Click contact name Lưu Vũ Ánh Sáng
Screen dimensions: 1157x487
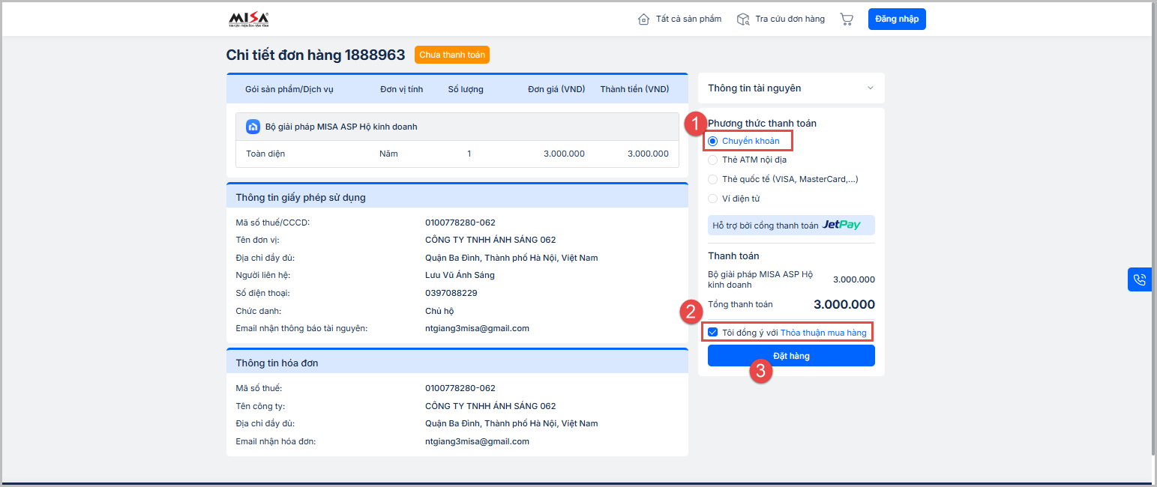(460, 275)
